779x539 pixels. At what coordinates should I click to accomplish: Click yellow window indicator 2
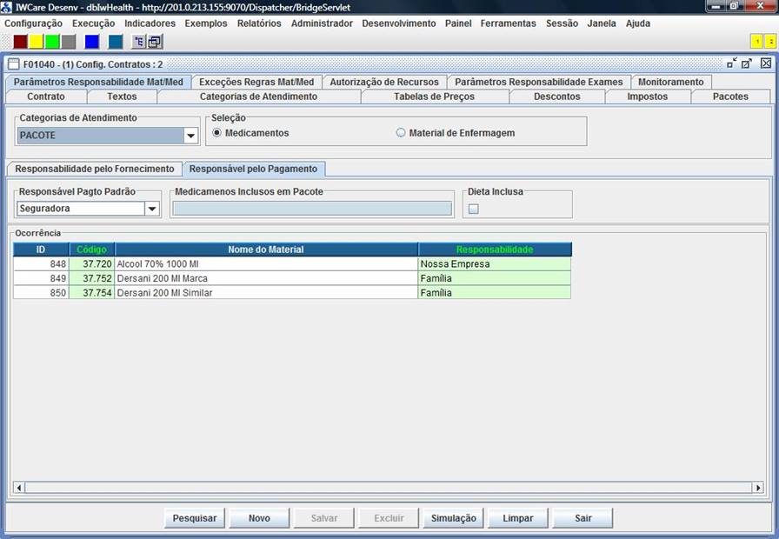[x=770, y=42]
